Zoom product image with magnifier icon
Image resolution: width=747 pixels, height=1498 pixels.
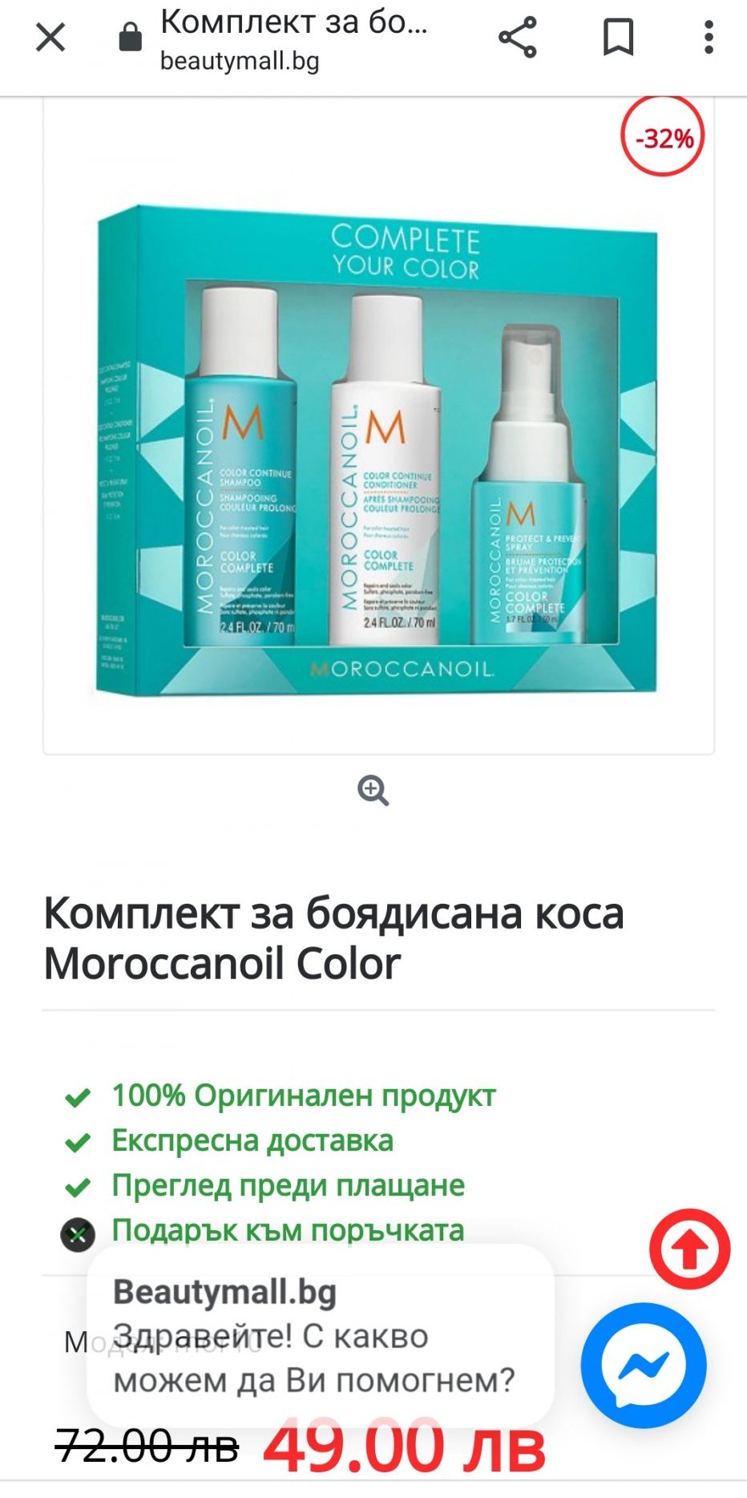[373, 791]
